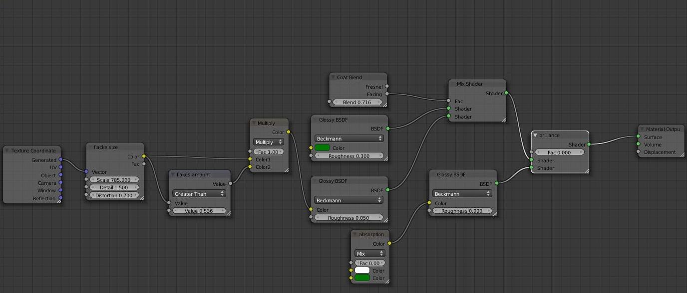Image resolution: width=687 pixels, height=293 pixels.
Task: Click the Fac 0.000 slider in brilliance
Action: [x=559, y=152]
